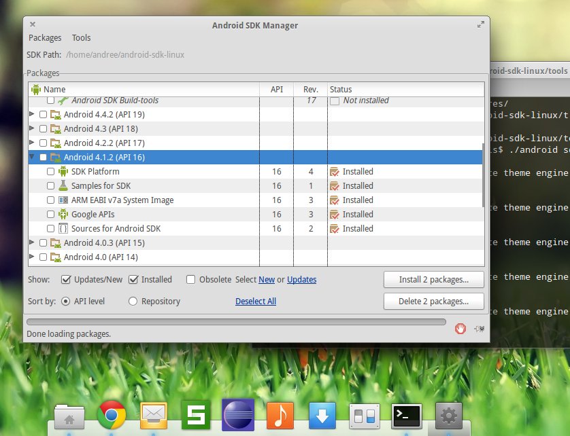
Task: Tick the Google APIs checkbox
Action: tap(50, 214)
